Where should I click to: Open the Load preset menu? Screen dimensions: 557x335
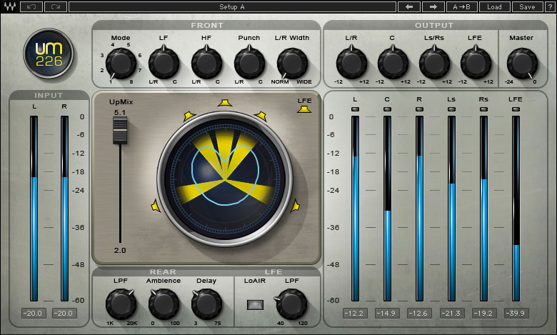[x=494, y=7]
